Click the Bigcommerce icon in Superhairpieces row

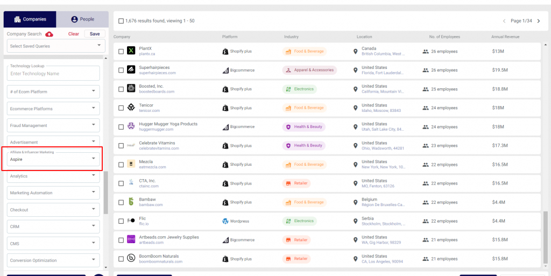225,70
